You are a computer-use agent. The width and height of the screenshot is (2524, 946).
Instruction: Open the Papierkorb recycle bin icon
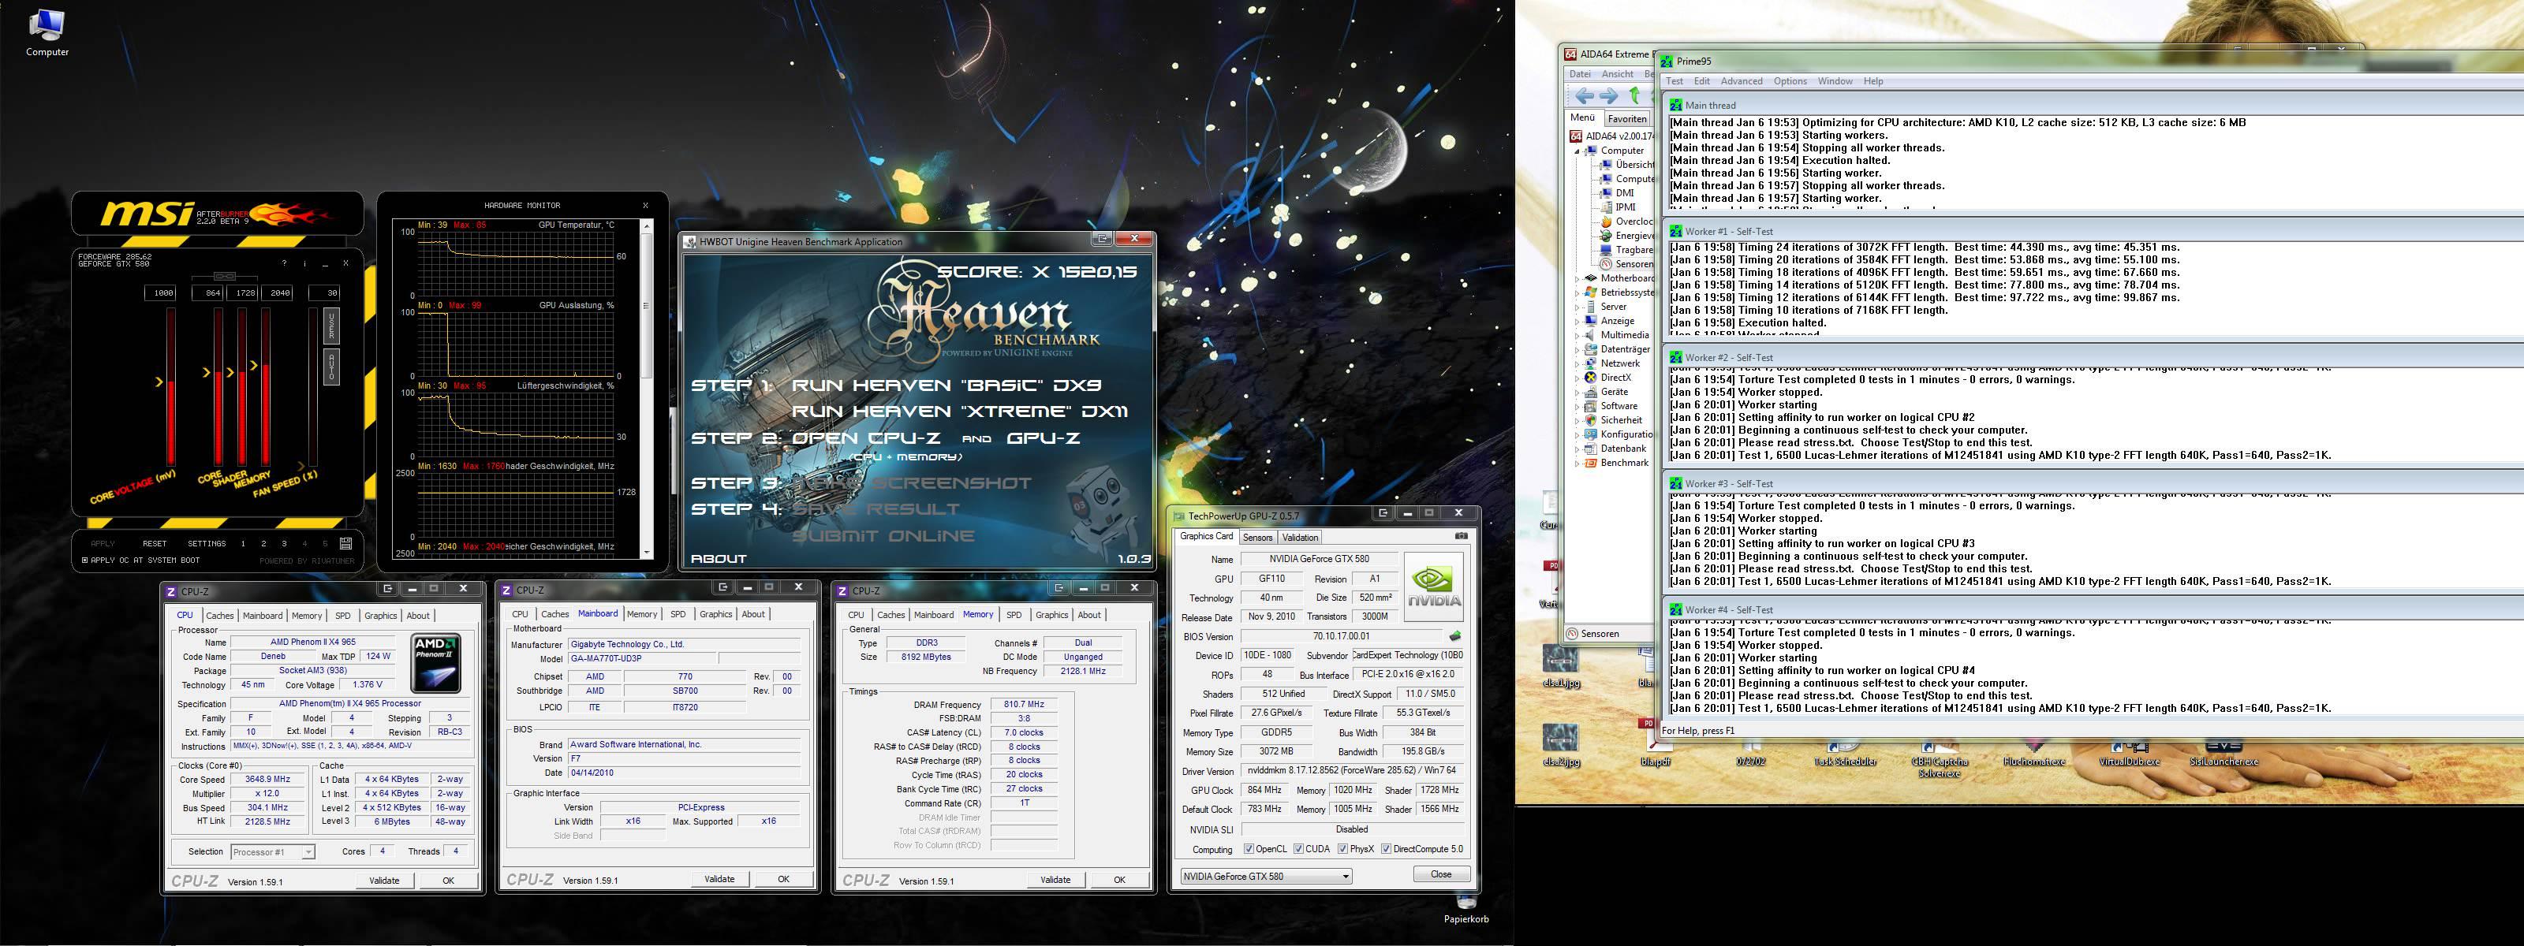coord(1465,909)
